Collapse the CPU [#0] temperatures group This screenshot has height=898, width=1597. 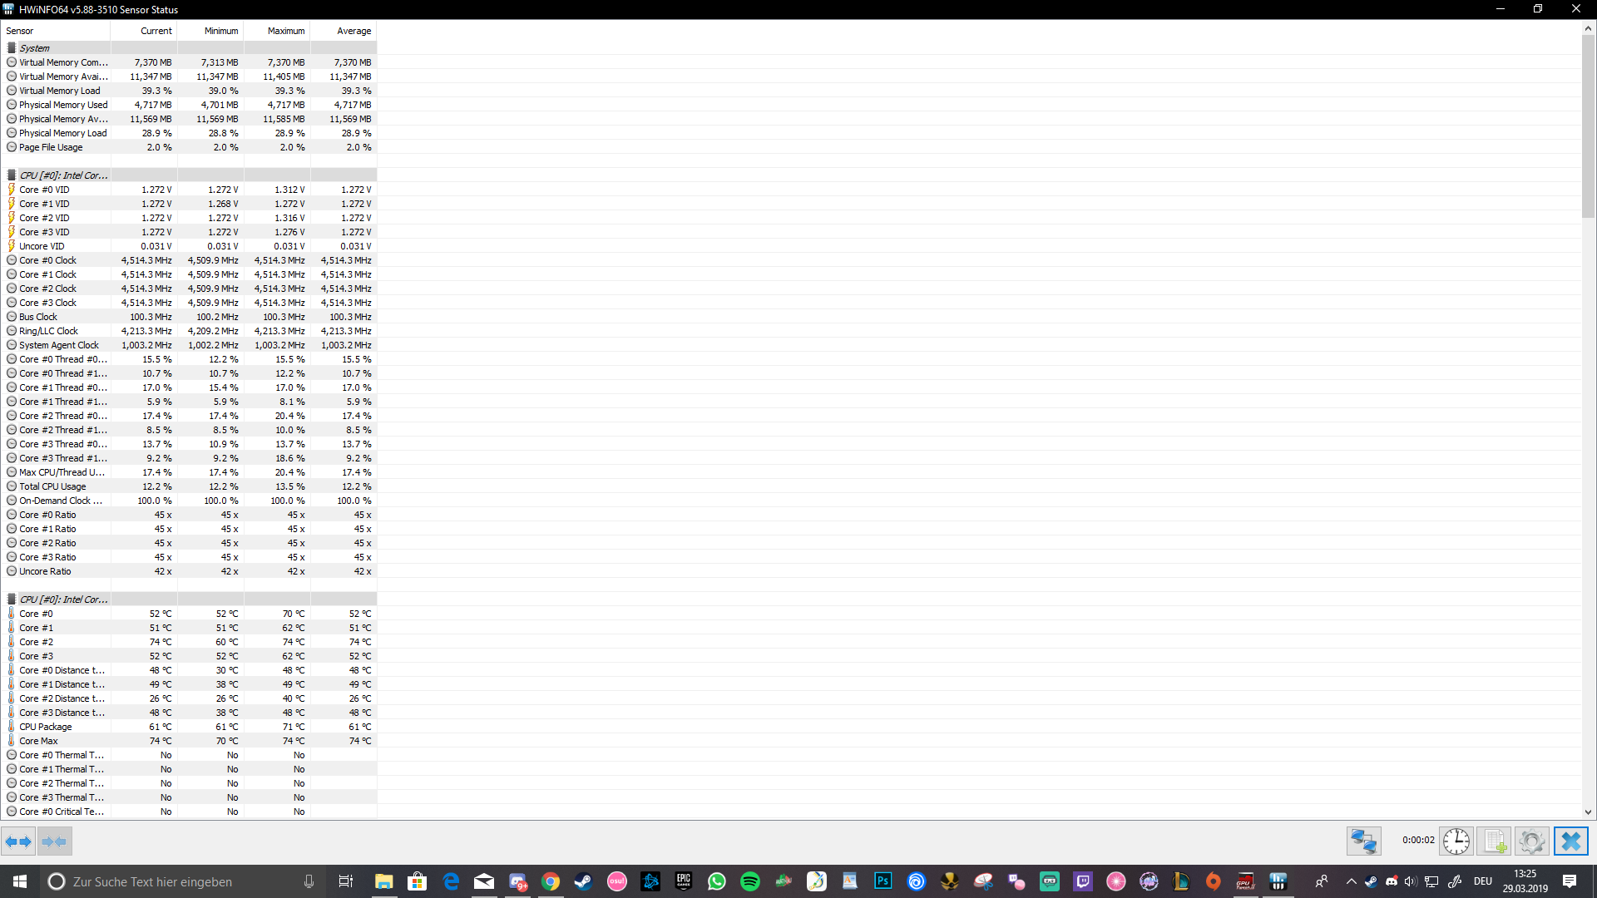tap(63, 599)
